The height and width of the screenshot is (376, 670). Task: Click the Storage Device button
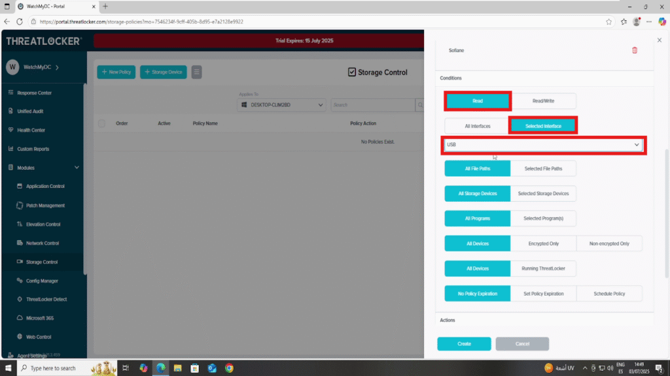coord(163,72)
